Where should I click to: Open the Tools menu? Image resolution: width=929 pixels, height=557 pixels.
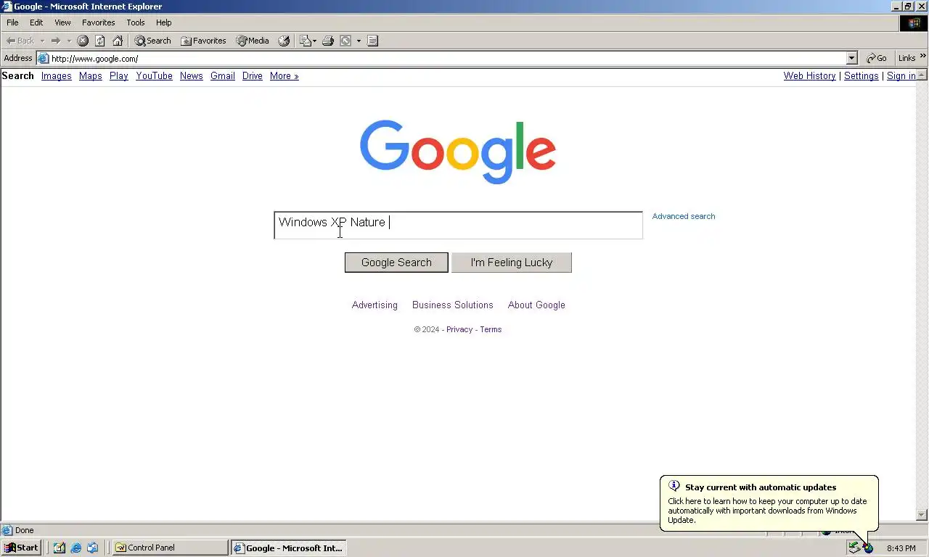point(136,22)
